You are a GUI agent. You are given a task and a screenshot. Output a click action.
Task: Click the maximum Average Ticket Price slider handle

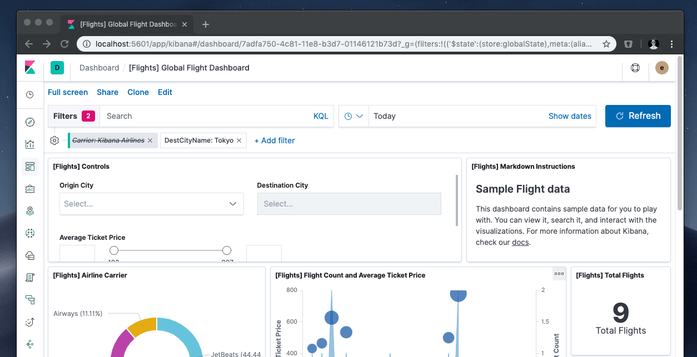click(227, 250)
